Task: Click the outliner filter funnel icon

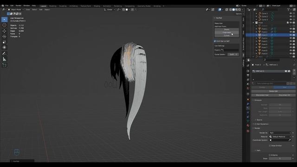Action: pos(289,9)
